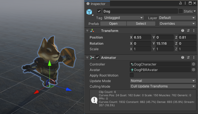The image size is (198, 114).
Task: Click the Animator component icon
Action: point(92,57)
